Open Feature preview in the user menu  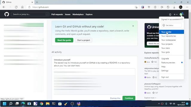coord(171,63)
